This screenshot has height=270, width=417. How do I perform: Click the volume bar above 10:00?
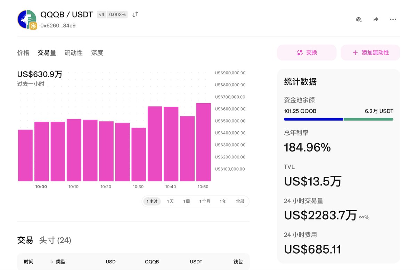(x=42, y=152)
